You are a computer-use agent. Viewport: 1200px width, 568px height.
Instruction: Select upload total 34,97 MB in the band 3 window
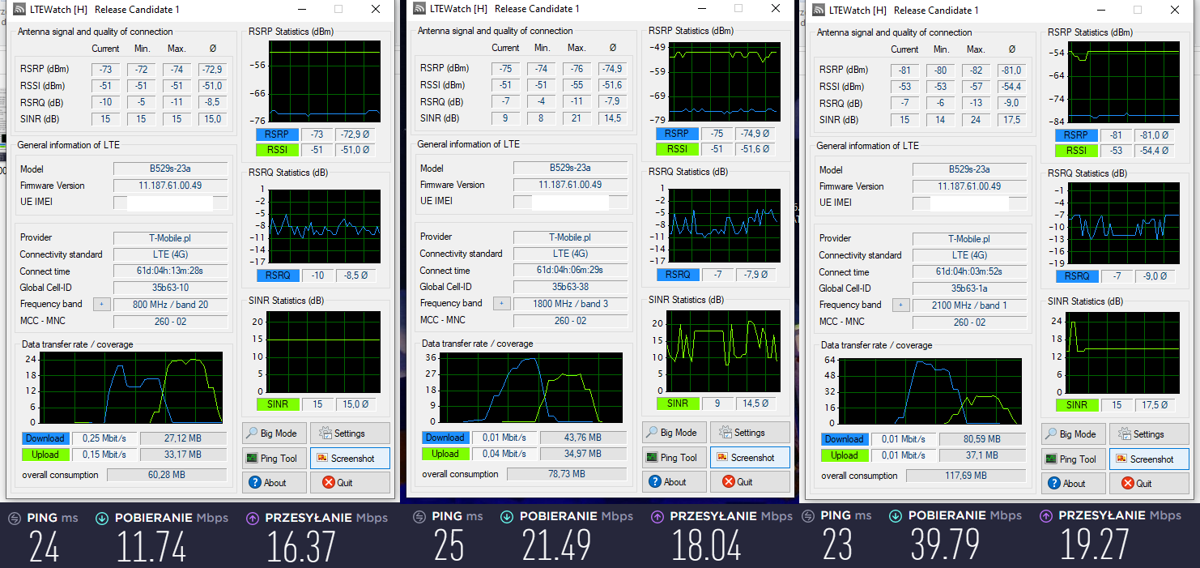583,454
